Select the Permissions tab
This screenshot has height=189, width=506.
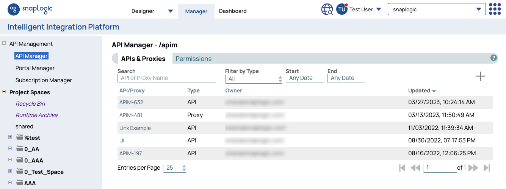coord(194,59)
